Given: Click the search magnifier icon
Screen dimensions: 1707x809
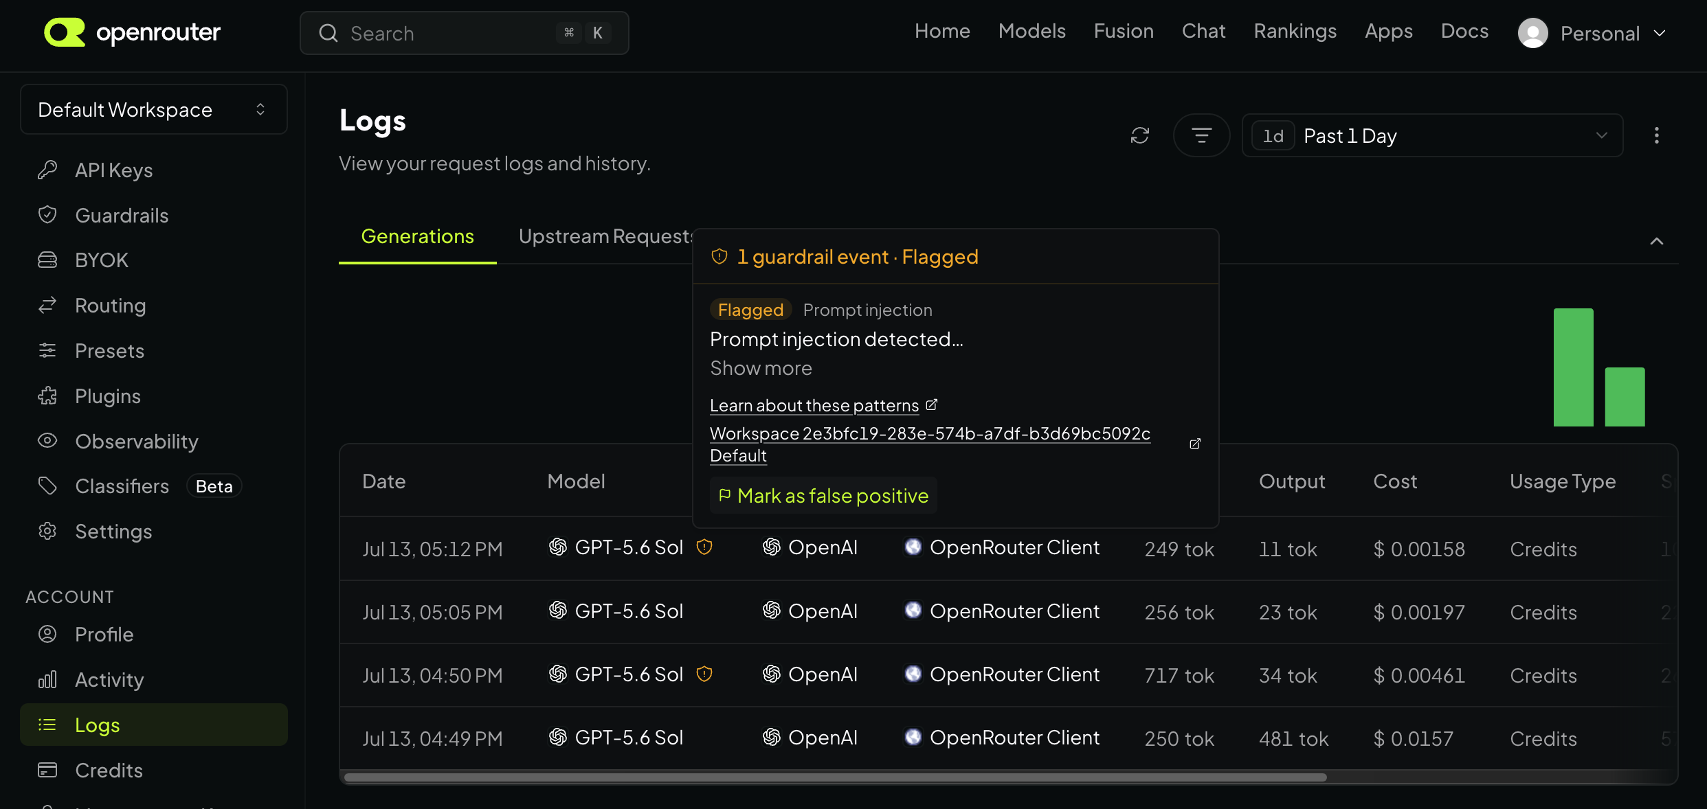Looking at the screenshot, I should point(328,33).
